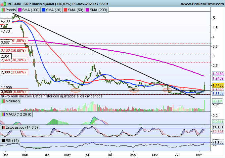
Task: Click the black RSI indicator icon
Action: 3,141
